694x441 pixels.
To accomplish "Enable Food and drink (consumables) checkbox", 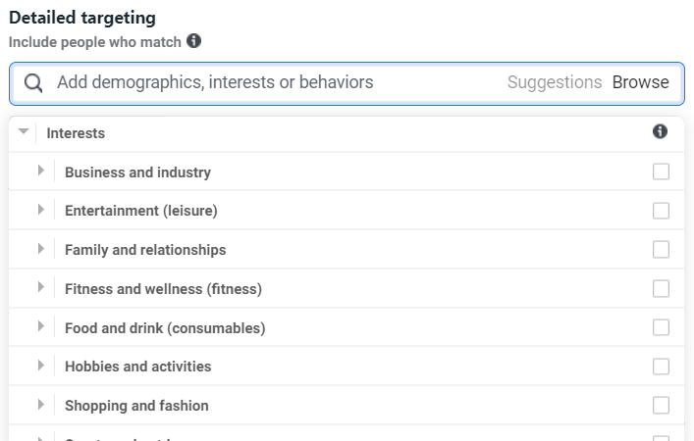I will 661,327.
